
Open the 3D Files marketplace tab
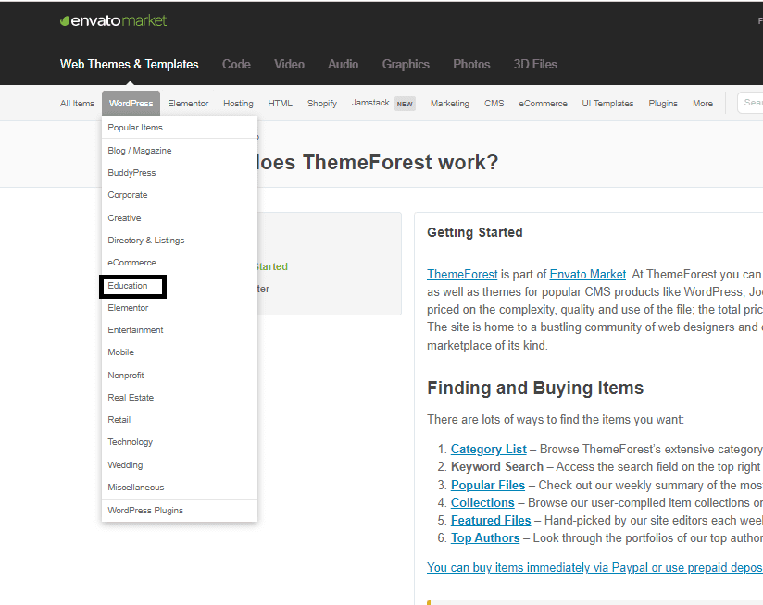click(x=535, y=64)
